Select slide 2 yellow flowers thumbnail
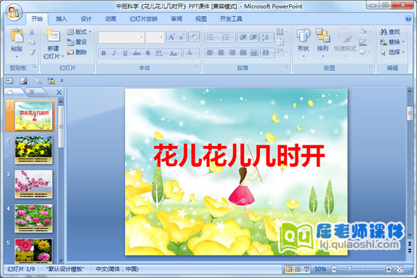Viewport: 417px width, 278px height. point(33,150)
